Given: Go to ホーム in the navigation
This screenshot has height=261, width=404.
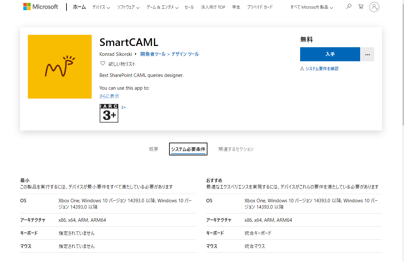Looking at the screenshot, I should coord(79,7).
